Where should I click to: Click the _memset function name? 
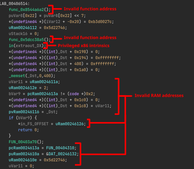[17, 76]
